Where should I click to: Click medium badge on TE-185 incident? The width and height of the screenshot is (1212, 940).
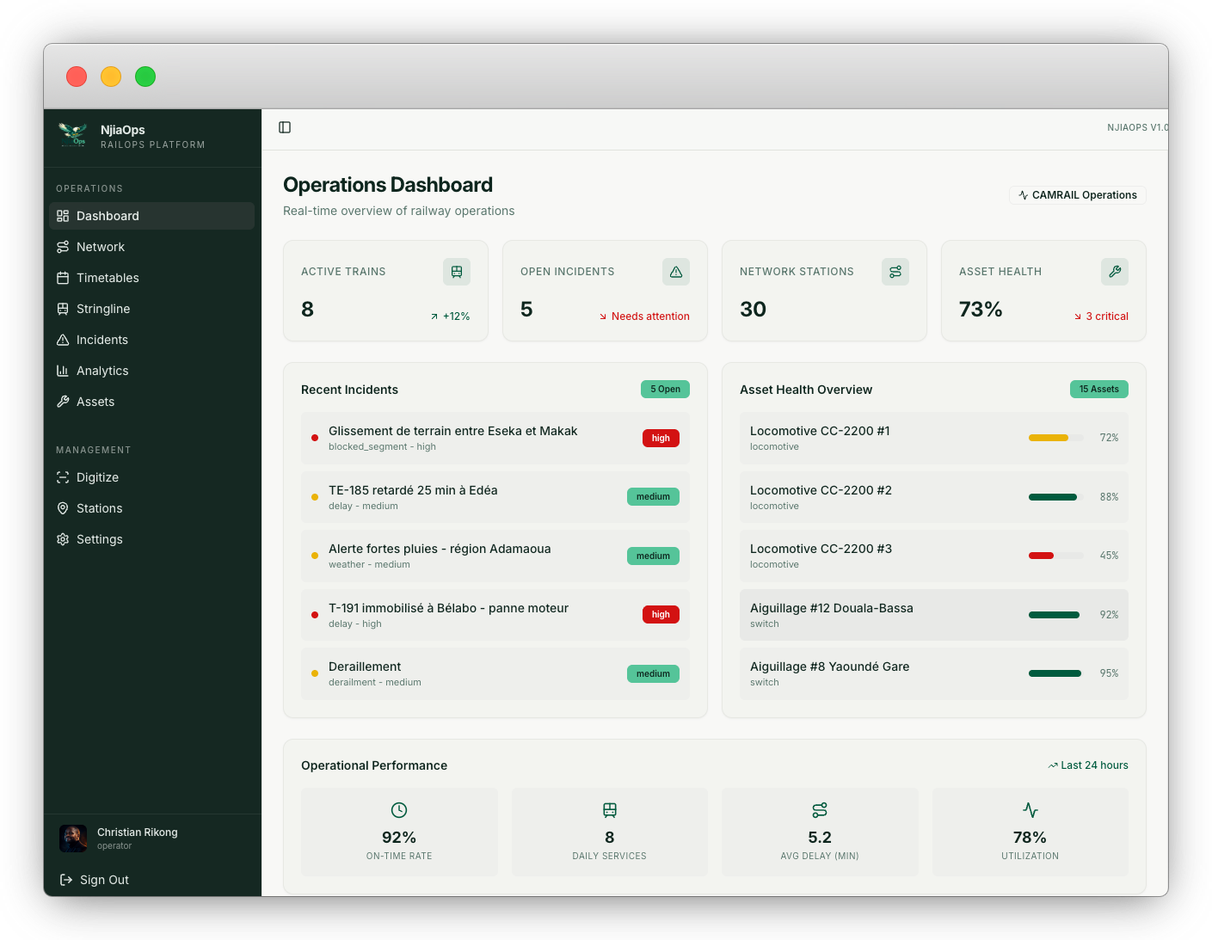[x=653, y=497]
